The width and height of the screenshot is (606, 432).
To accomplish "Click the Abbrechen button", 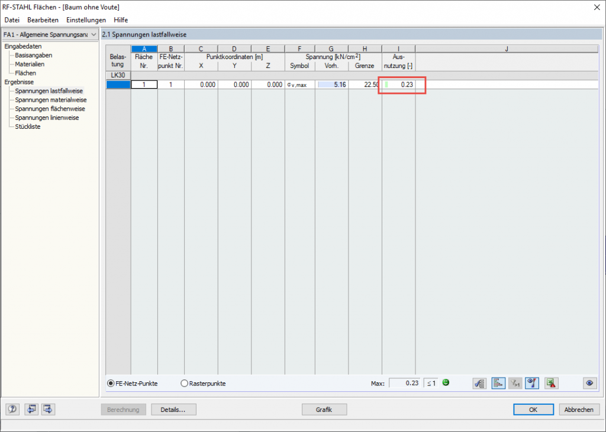I will [x=579, y=410].
